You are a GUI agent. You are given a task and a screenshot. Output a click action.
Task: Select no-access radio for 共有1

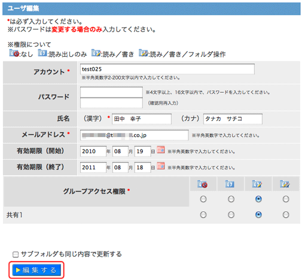coord(203,215)
